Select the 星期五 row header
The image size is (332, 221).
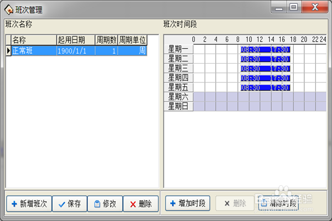[179, 87]
